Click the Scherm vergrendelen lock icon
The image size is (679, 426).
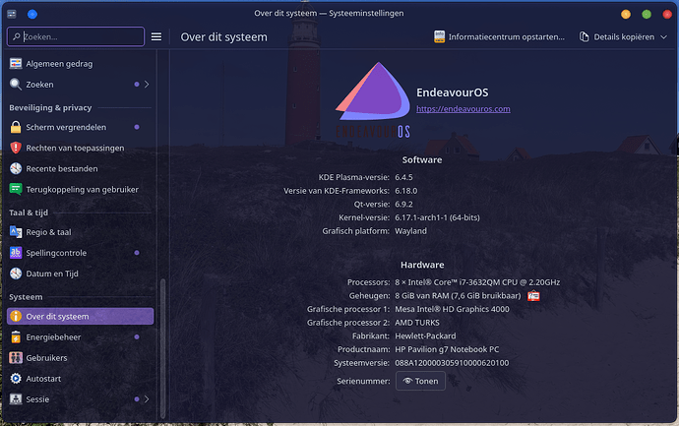16,127
